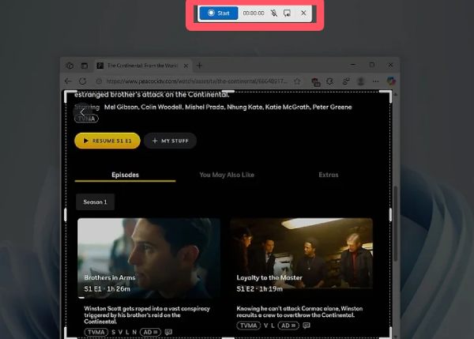The width and height of the screenshot is (474, 339).
Task: Click the browser back arrow
Action: tap(69, 81)
